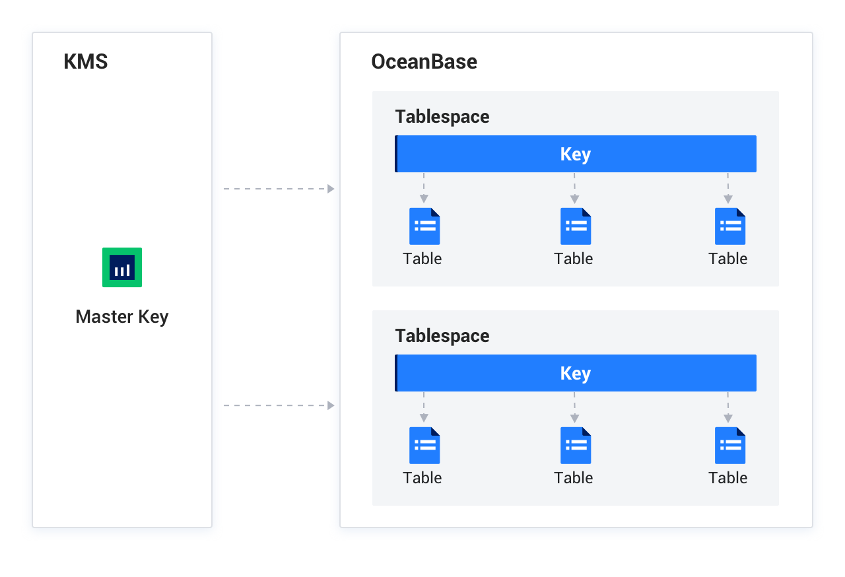Image resolution: width=845 pixels, height=577 pixels.
Task: Select the first Table icon in upper Tablespace
Action: click(423, 226)
